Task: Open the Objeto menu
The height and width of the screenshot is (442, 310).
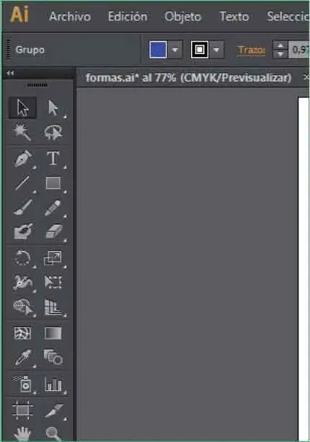Action: click(x=183, y=17)
